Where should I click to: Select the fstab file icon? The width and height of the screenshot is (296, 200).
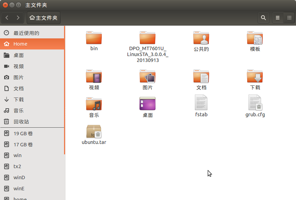click(201, 102)
